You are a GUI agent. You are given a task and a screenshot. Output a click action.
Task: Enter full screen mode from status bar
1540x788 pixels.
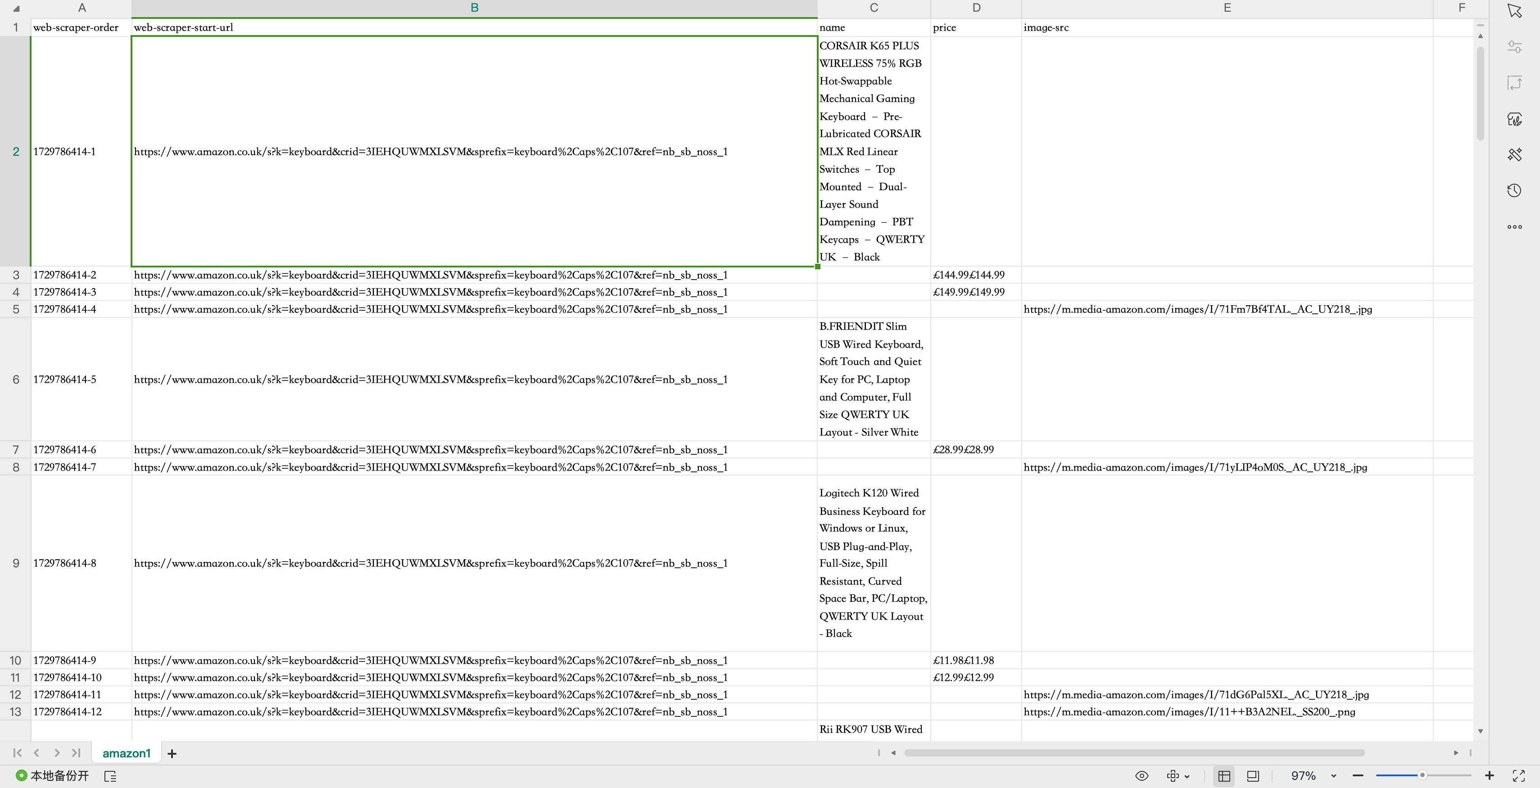pos(1518,775)
